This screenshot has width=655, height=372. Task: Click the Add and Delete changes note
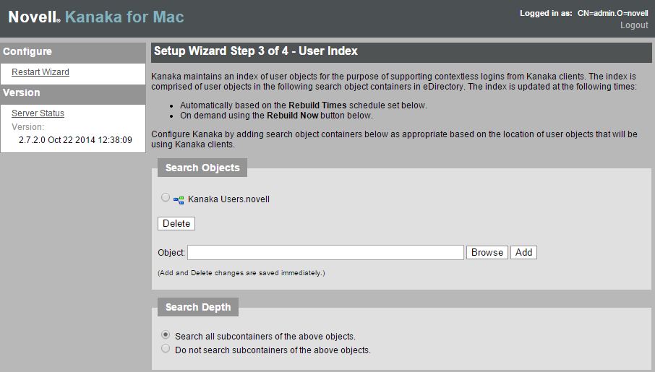pos(241,273)
